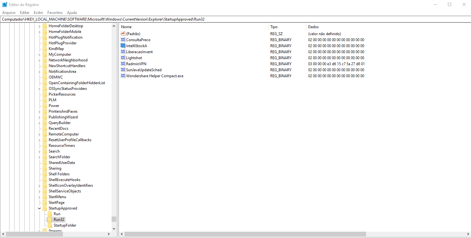471x238 pixels.
Task: Expand the OSSyncStatusProviders key
Action: (x=40, y=89)
